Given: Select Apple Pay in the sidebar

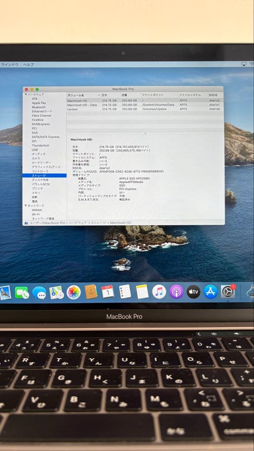Looking at the screenshot, I should point(39,103).
